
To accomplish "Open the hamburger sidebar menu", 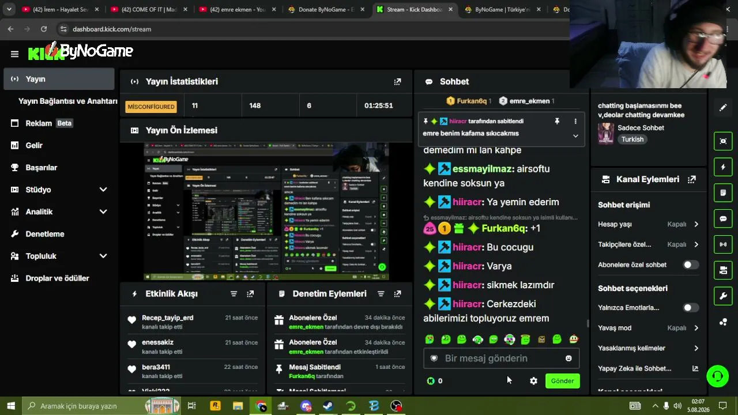I will click(x=14, y=54).
